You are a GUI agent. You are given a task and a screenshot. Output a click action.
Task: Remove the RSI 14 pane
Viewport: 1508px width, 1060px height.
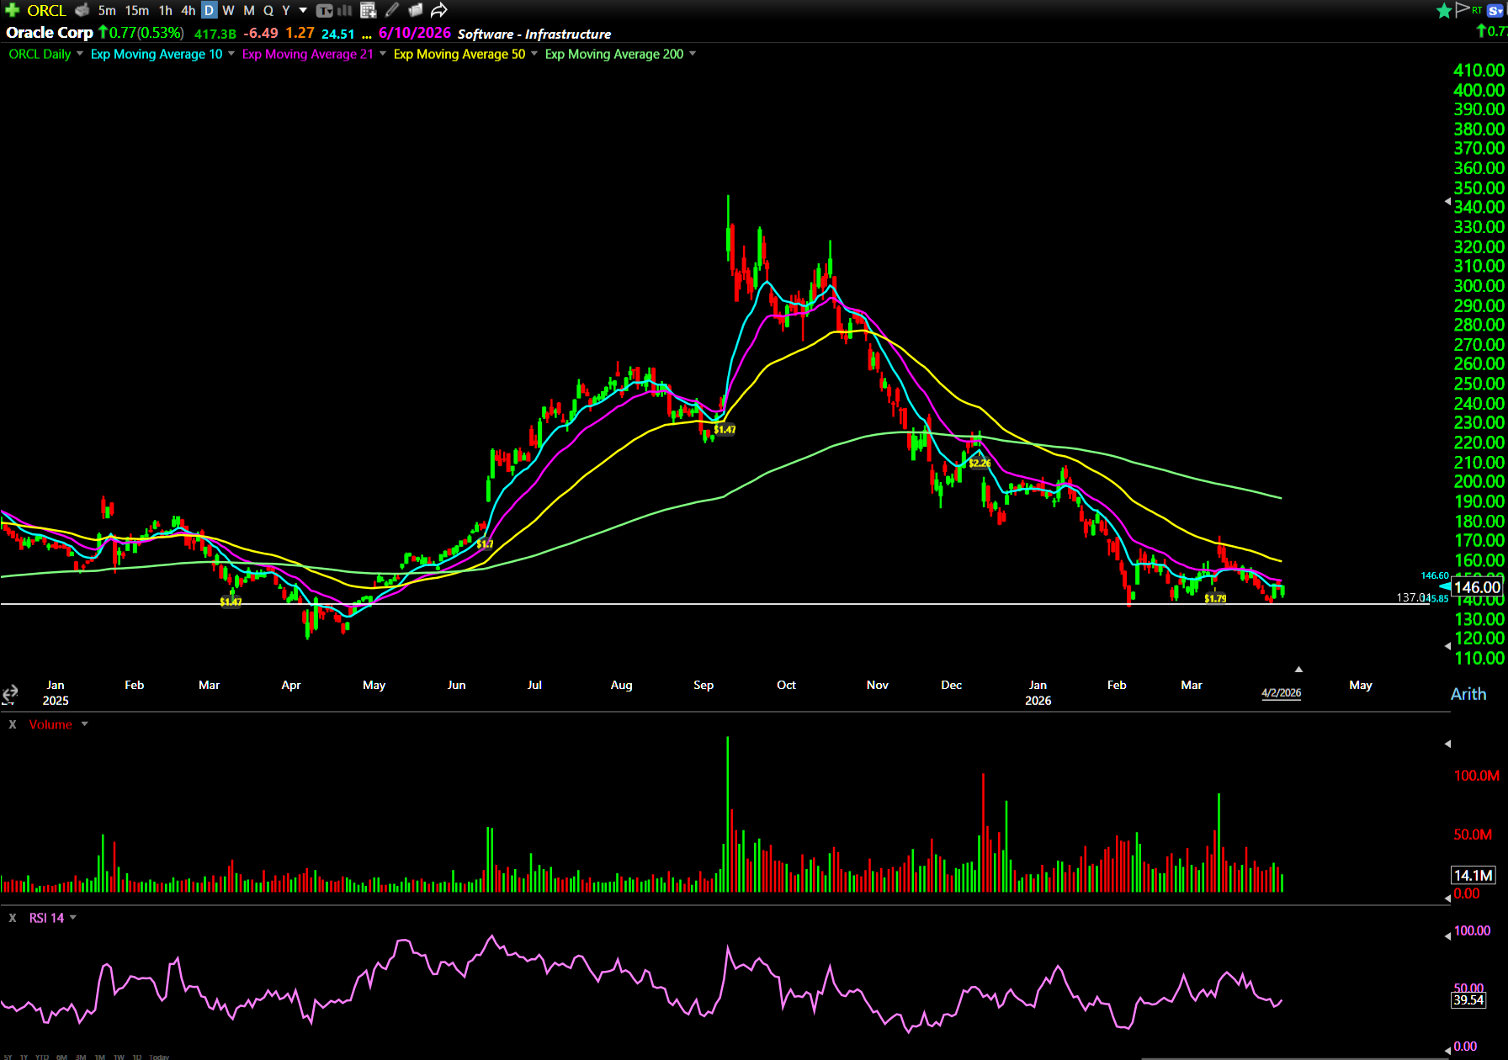13,918
